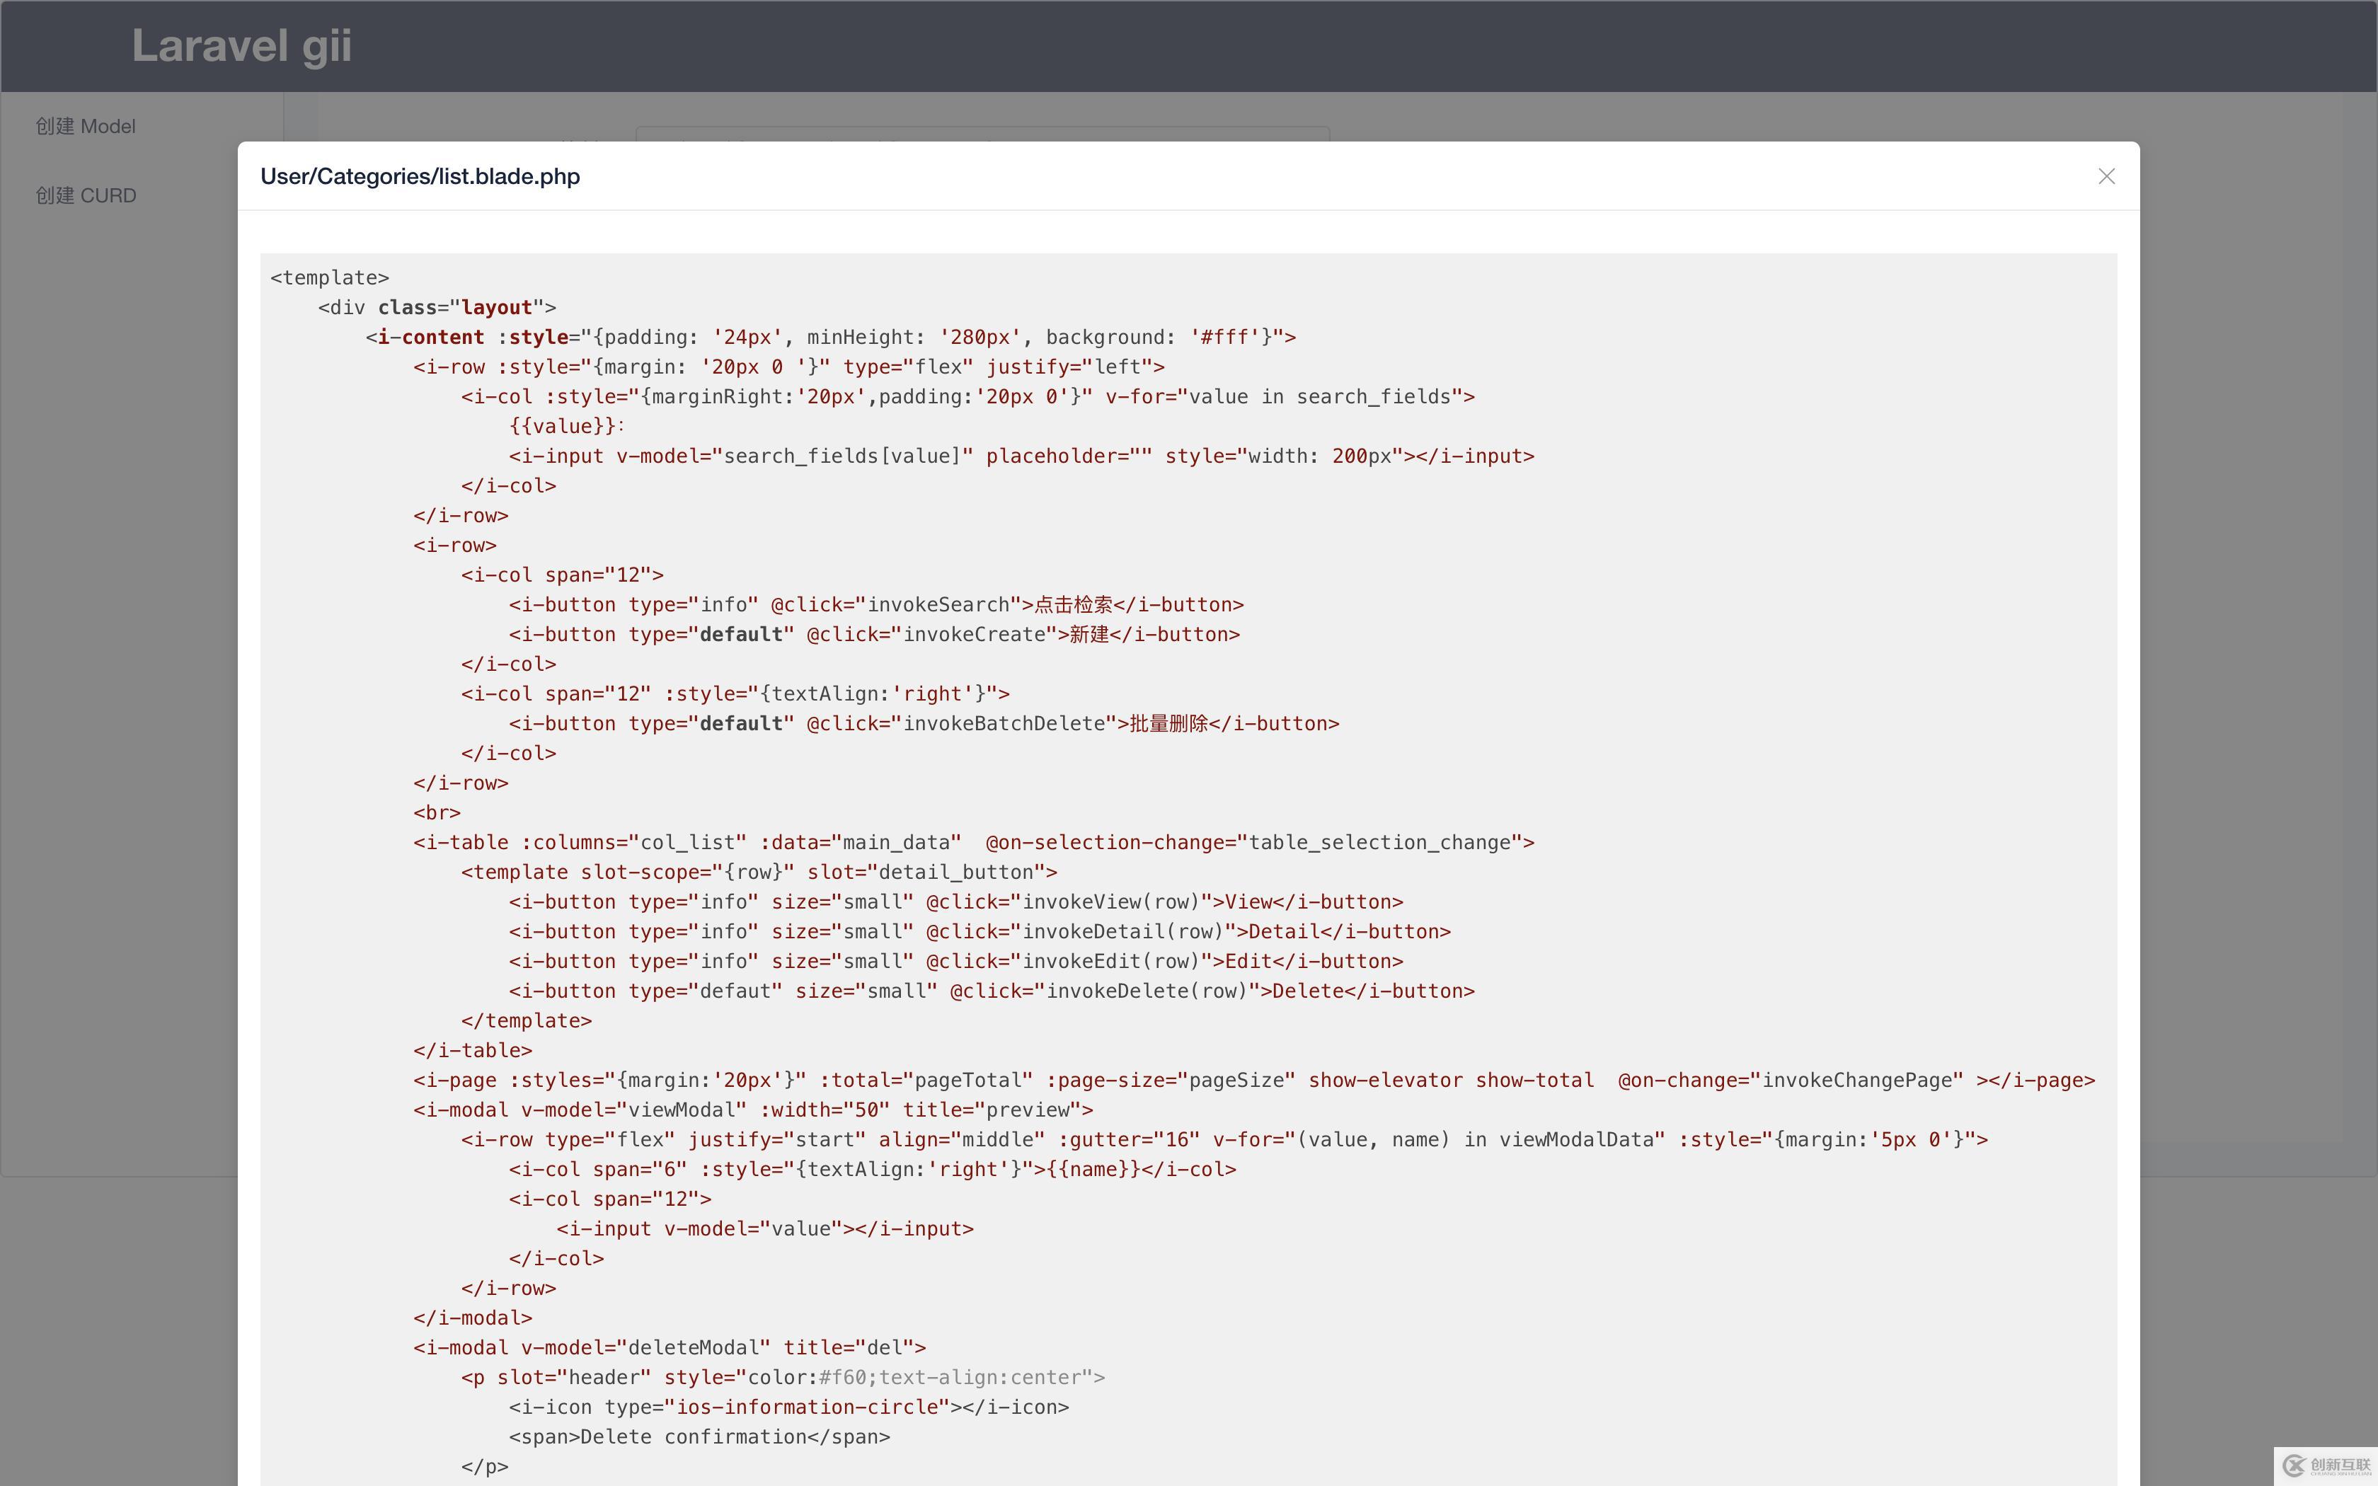Click the invokeBatchDelete 批量删除 code line
The width and height of the screenshot is (2378, 1486).
pos(924,725)
